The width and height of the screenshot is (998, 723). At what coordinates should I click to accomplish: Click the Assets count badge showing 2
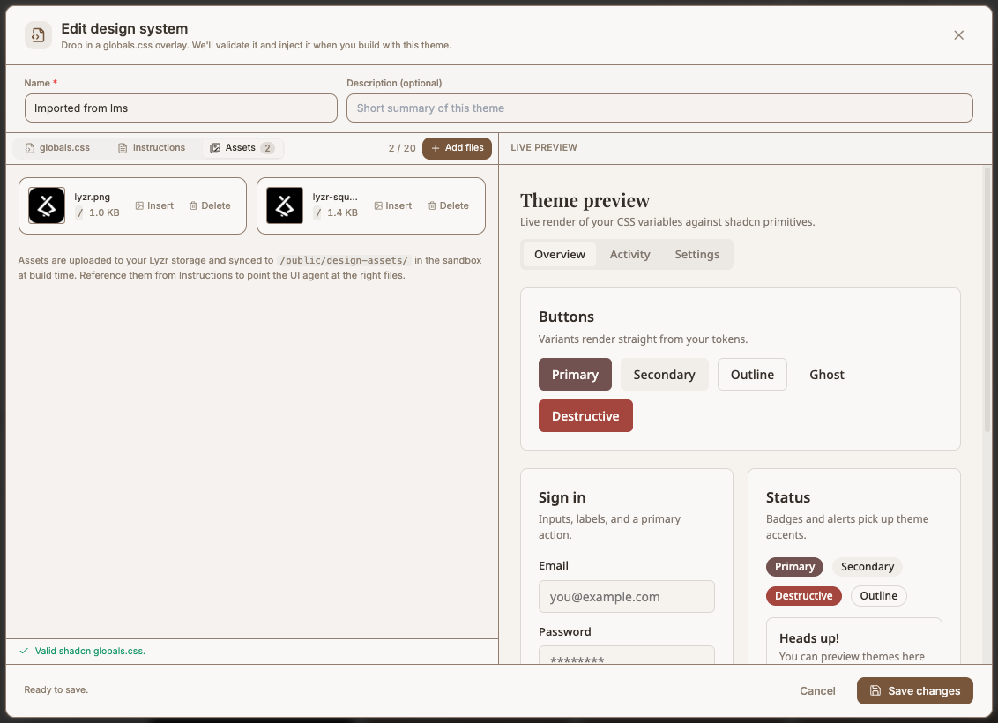pos(267,148)
